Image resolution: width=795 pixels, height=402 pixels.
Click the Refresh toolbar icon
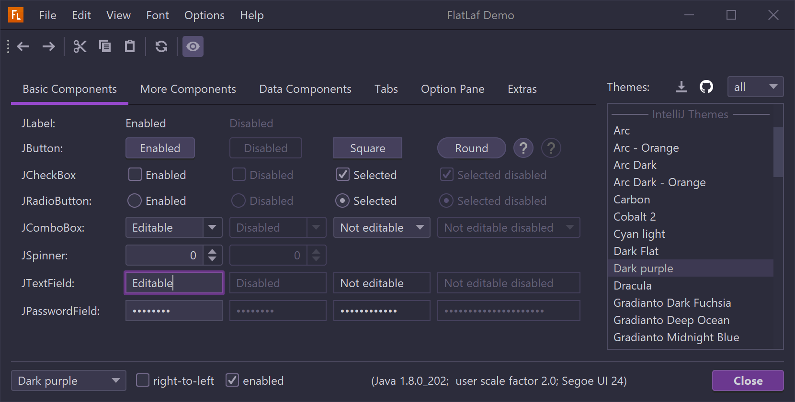(161, 46)
